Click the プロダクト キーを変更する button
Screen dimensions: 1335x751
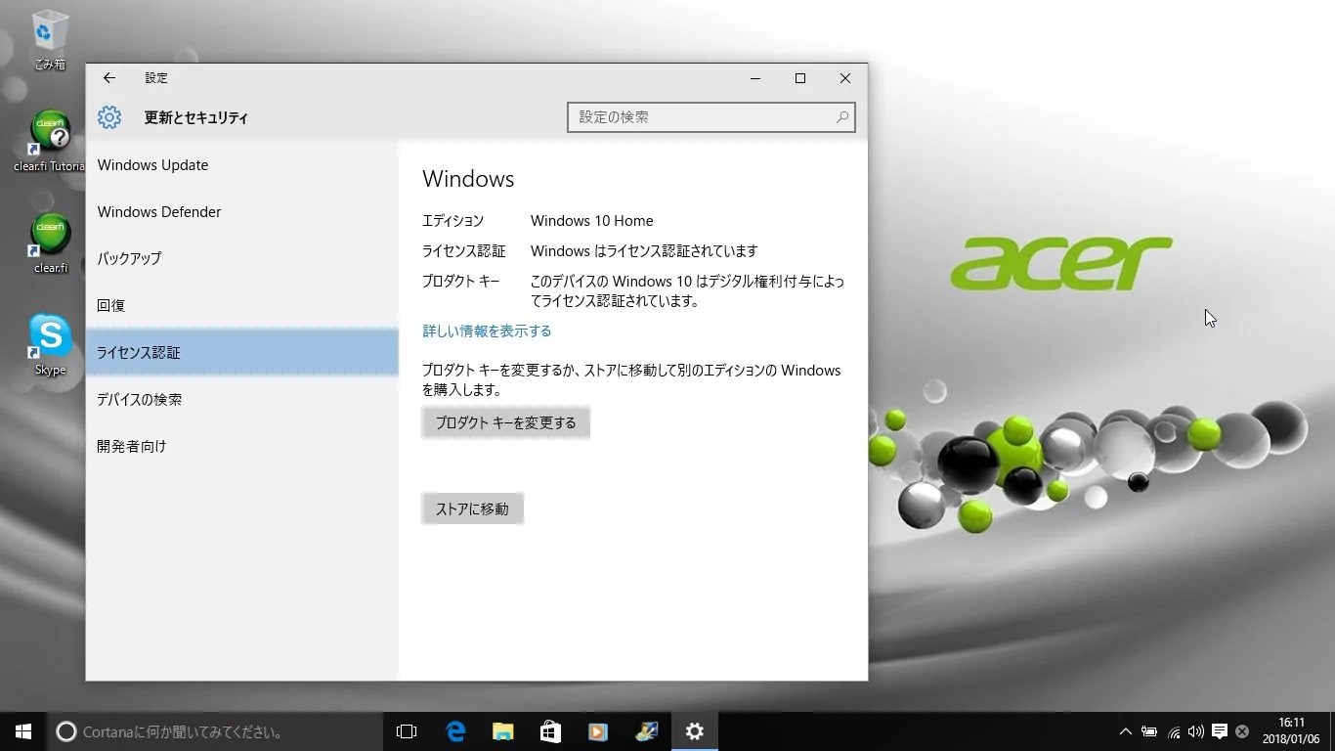(x=505, y=423)
